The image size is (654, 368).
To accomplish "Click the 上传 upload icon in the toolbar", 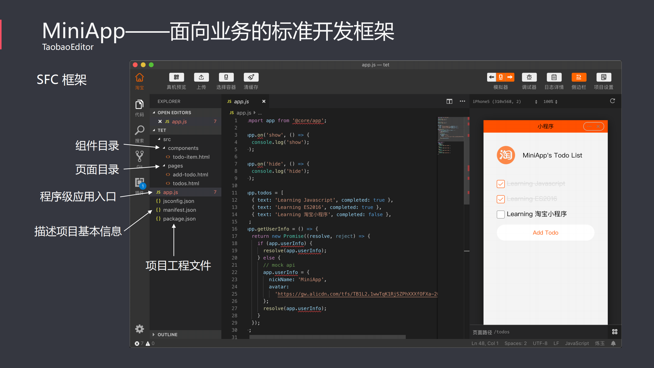I will pyautogui.click(x=201, y=77).
